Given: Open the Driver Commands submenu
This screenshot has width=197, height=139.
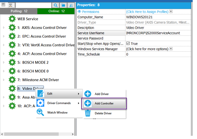Looking at the screenshot, I should click(59, 103).
